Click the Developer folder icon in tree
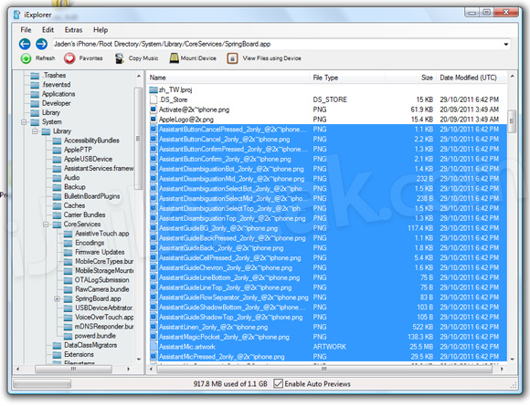Viewport: 530px width, 407px height. (35, 103)
